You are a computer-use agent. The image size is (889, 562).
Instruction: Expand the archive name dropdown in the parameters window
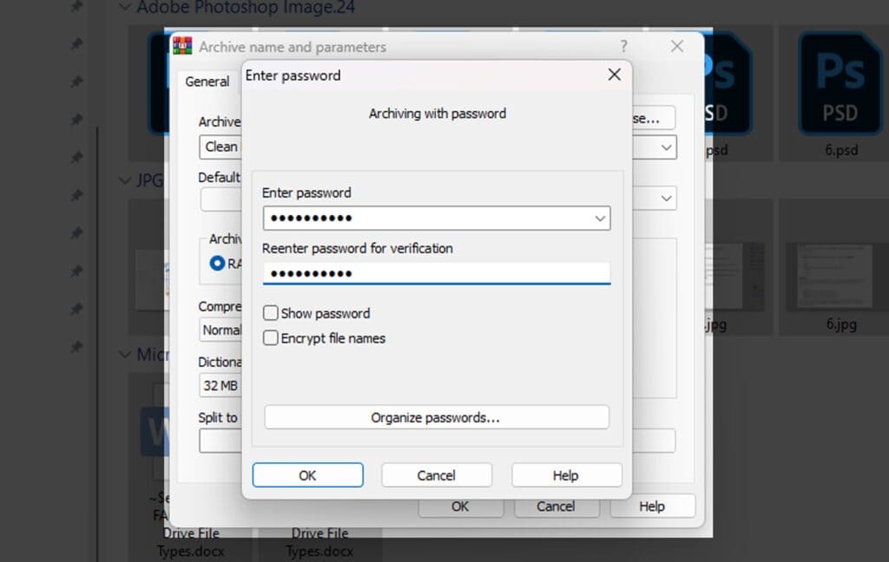(x=666, y=147)
